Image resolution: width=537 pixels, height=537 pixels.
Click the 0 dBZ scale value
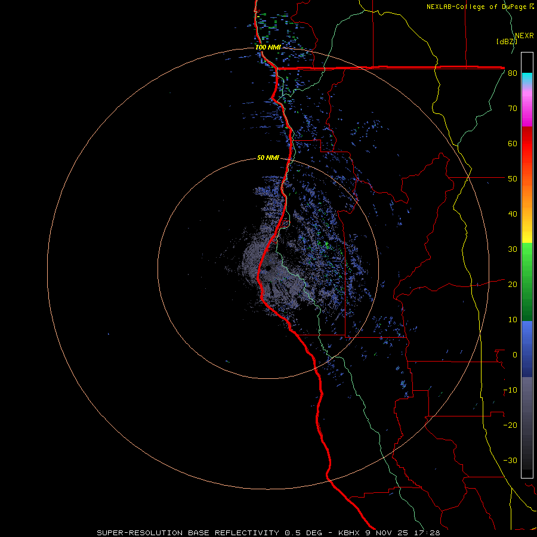tap(515, 355)
